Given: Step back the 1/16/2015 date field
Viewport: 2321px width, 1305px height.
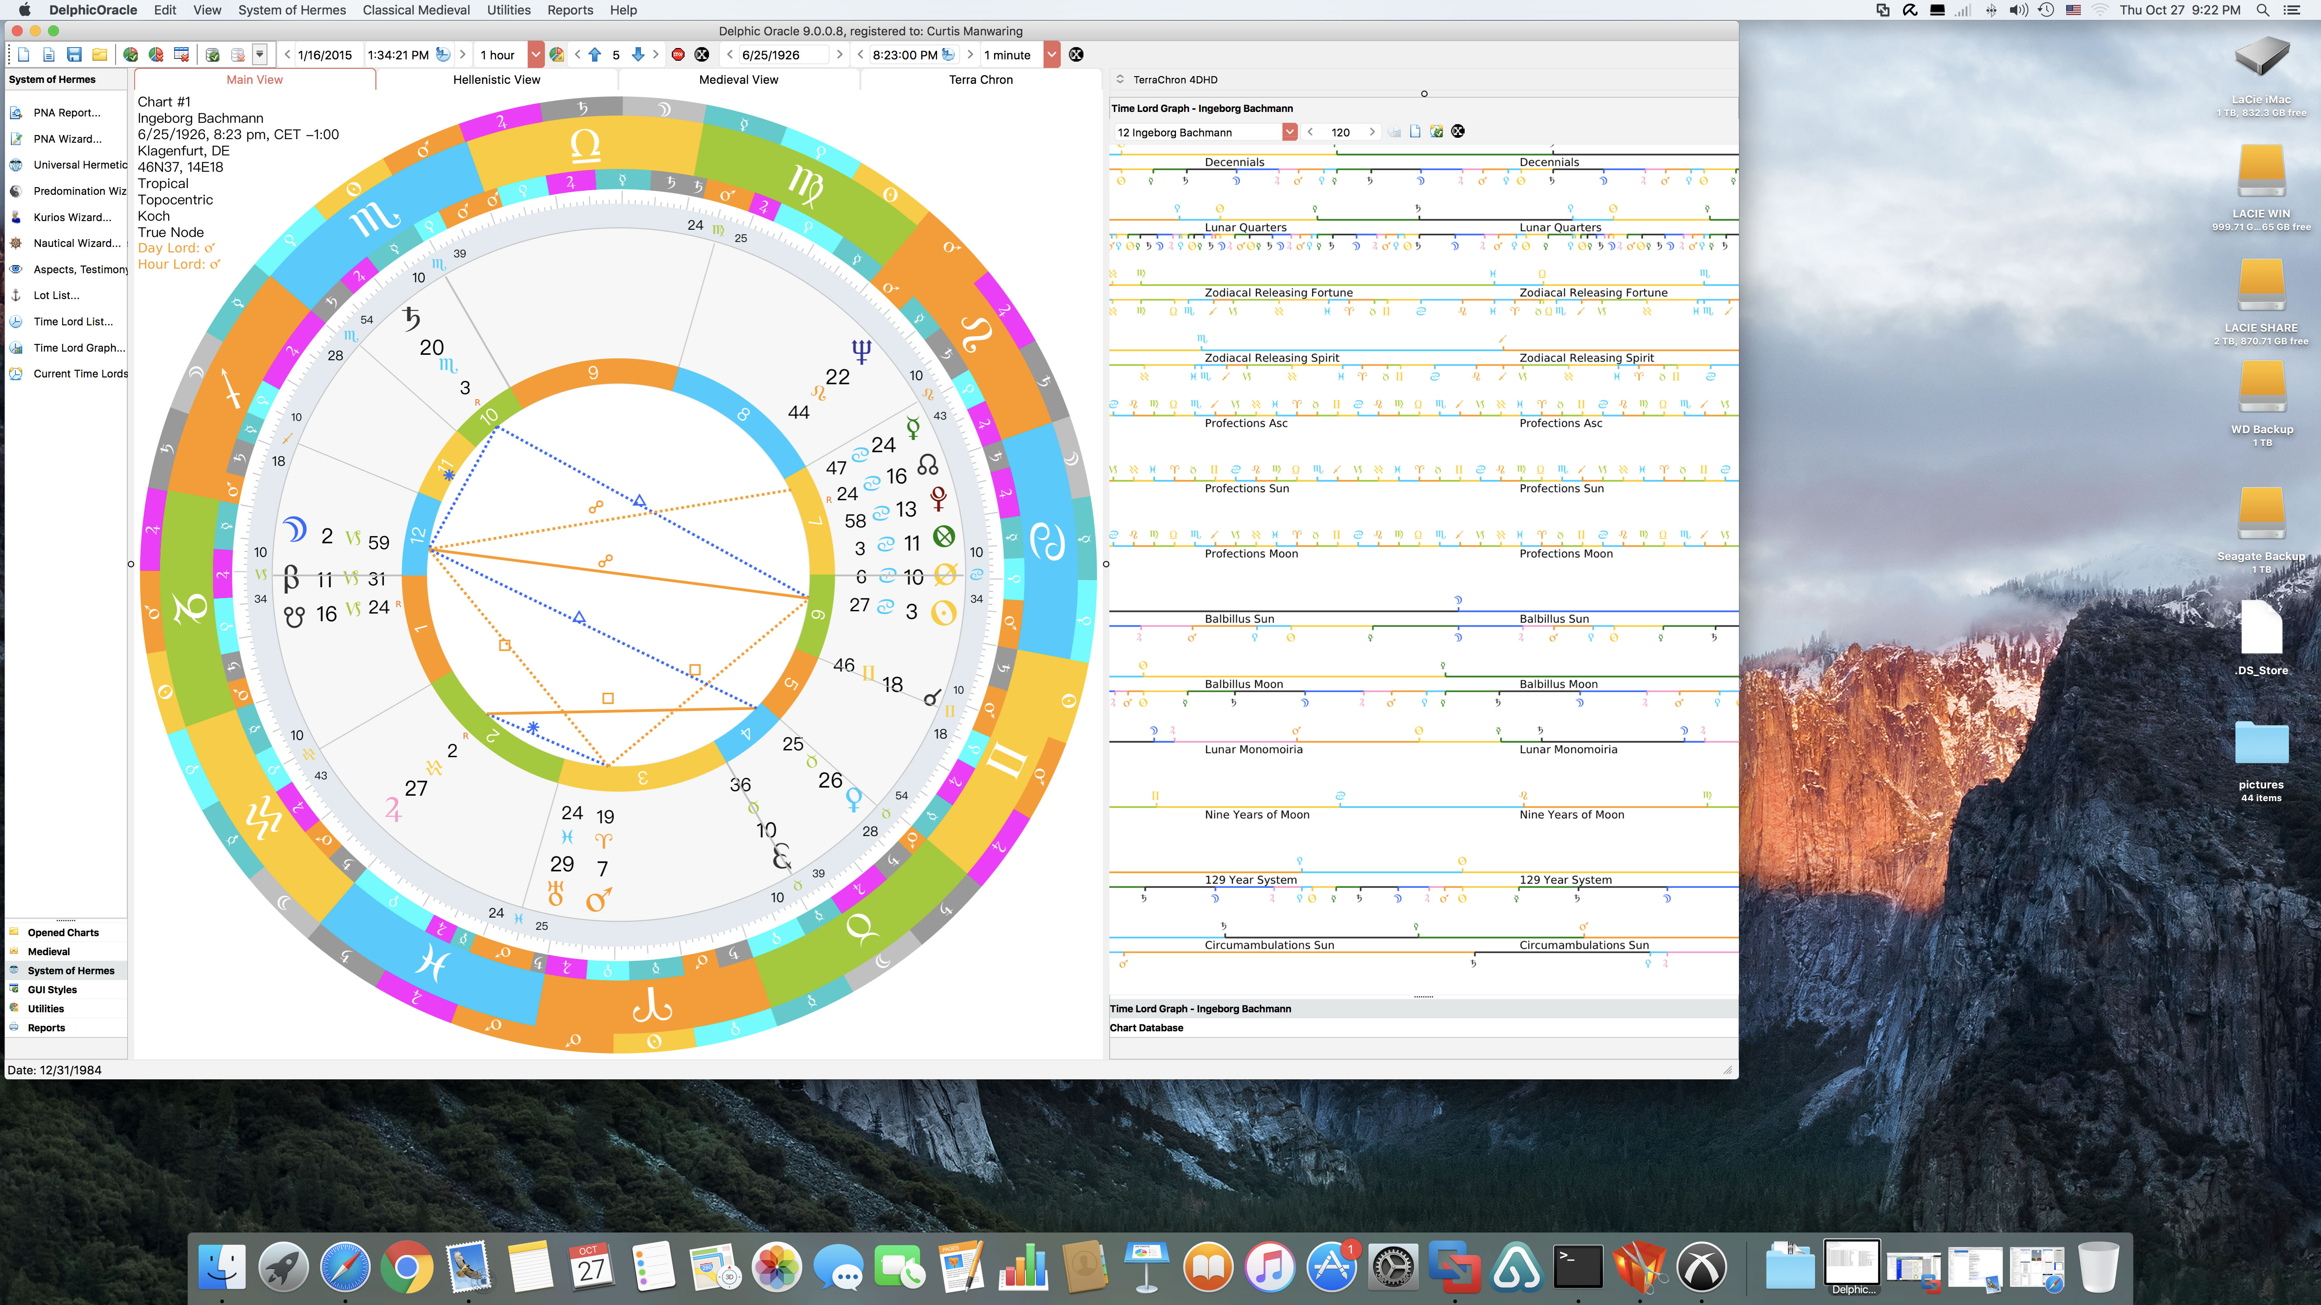Looking at the screenshot, I should 287,55.
